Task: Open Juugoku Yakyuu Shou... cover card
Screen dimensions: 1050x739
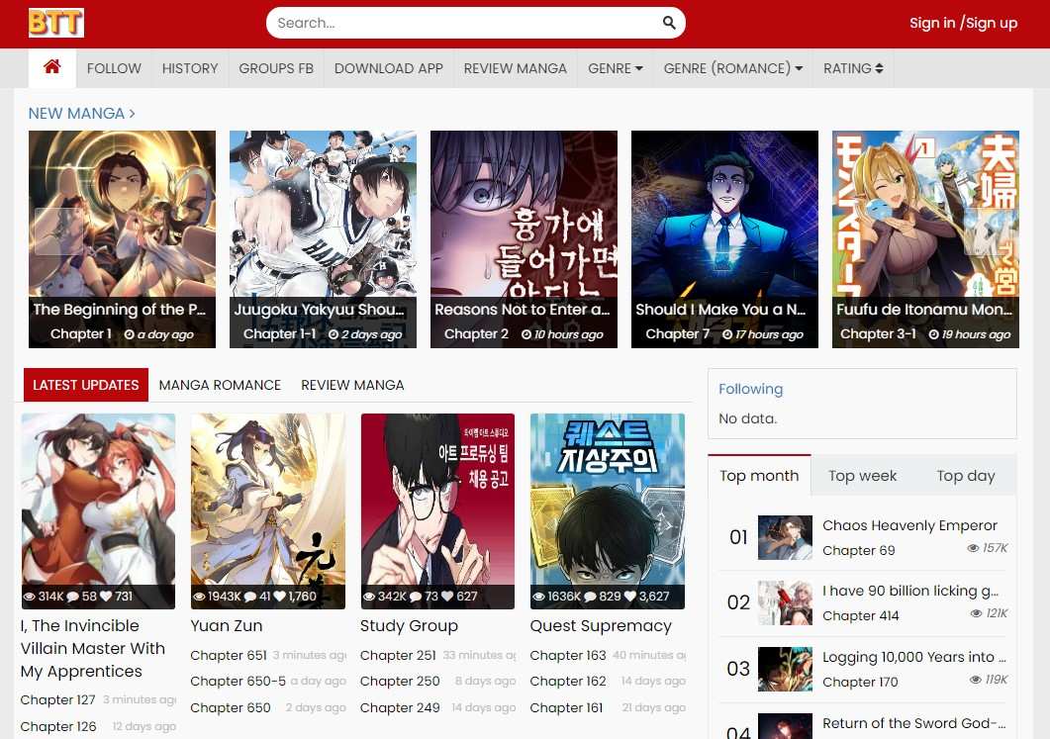Action: pyautogui.click(x=323, y=239)
